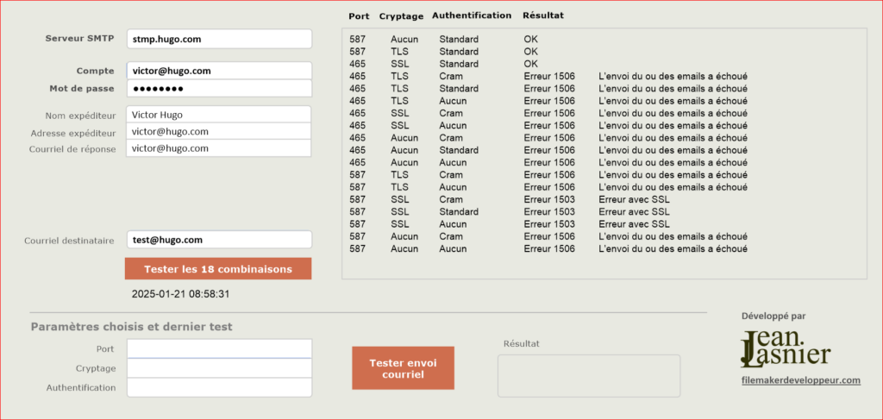Select the empty Port parameter field
The width and height of the screenshot is (883, 420).
click(x=219, y=348)
